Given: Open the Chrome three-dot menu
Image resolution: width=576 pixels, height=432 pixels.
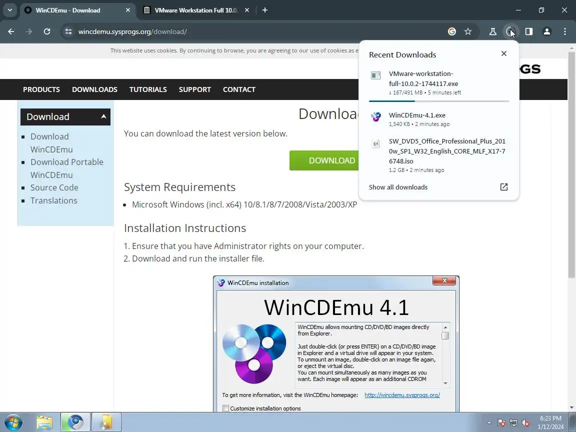Looking at the screenshot, I should pyautogui.click(x=564, y=31).
